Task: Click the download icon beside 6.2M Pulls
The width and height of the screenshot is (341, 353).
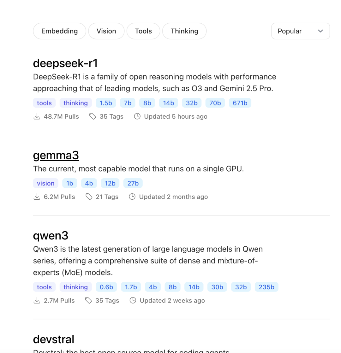Action: pos(37,197)
